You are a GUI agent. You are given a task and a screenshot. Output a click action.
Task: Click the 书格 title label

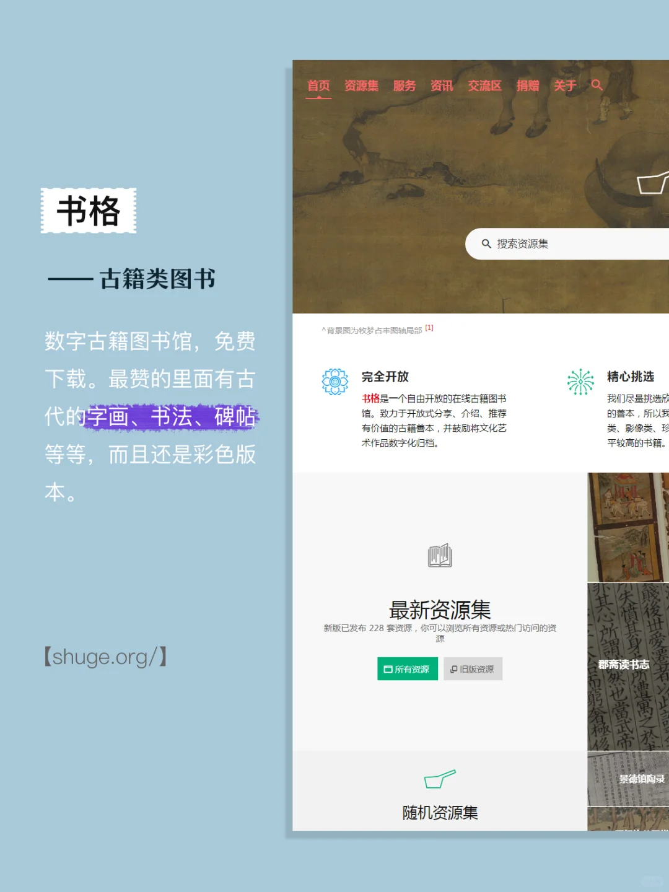89,211
